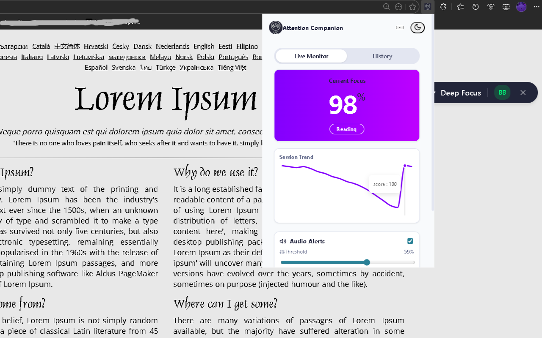Click the English language link
This screenshot has width=542, height=338.
tap(204, 46)
